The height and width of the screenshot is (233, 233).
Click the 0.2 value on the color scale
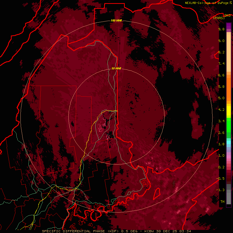coord(221,167)
